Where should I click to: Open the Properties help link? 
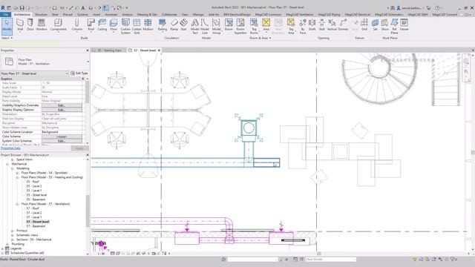(x=10, y=148)
